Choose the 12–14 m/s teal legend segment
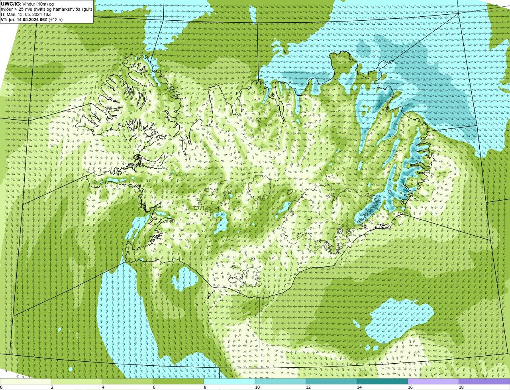Screen dimensions: 510x390 coord(331,382)
